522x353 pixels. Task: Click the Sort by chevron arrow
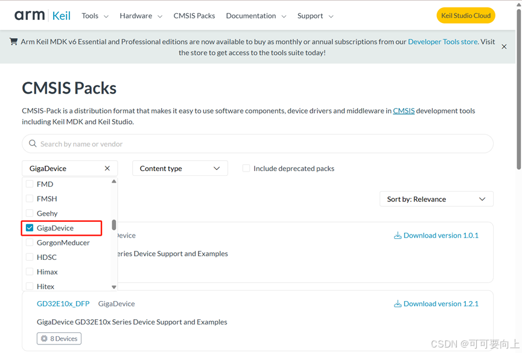coord(482,199)
